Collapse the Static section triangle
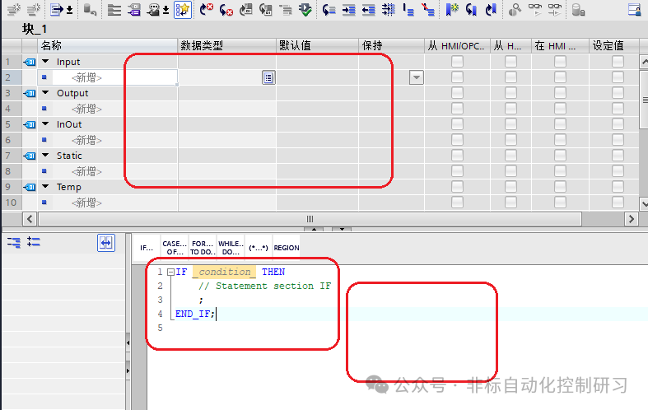This screenshot has height=410, width=648. coord(45,155)
